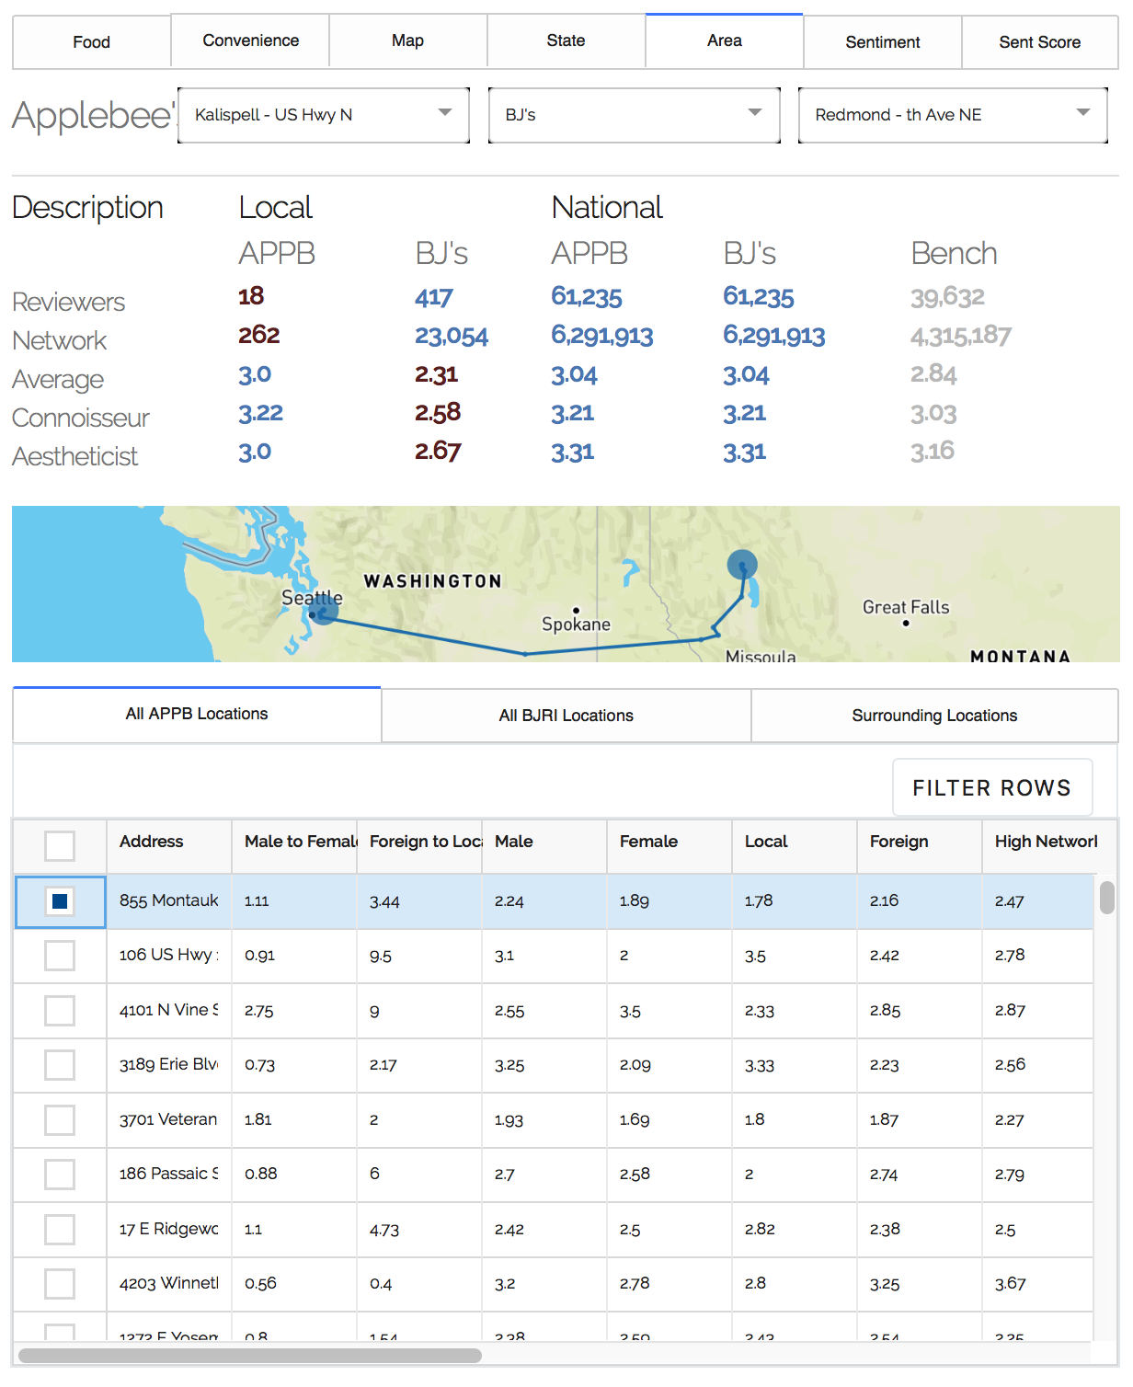Click the Kalispell map marker dot
The width and height of the screenshot is (1133, 1387).
click(742, 565)
